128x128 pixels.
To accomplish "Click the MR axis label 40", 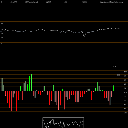I will (125, 84).
